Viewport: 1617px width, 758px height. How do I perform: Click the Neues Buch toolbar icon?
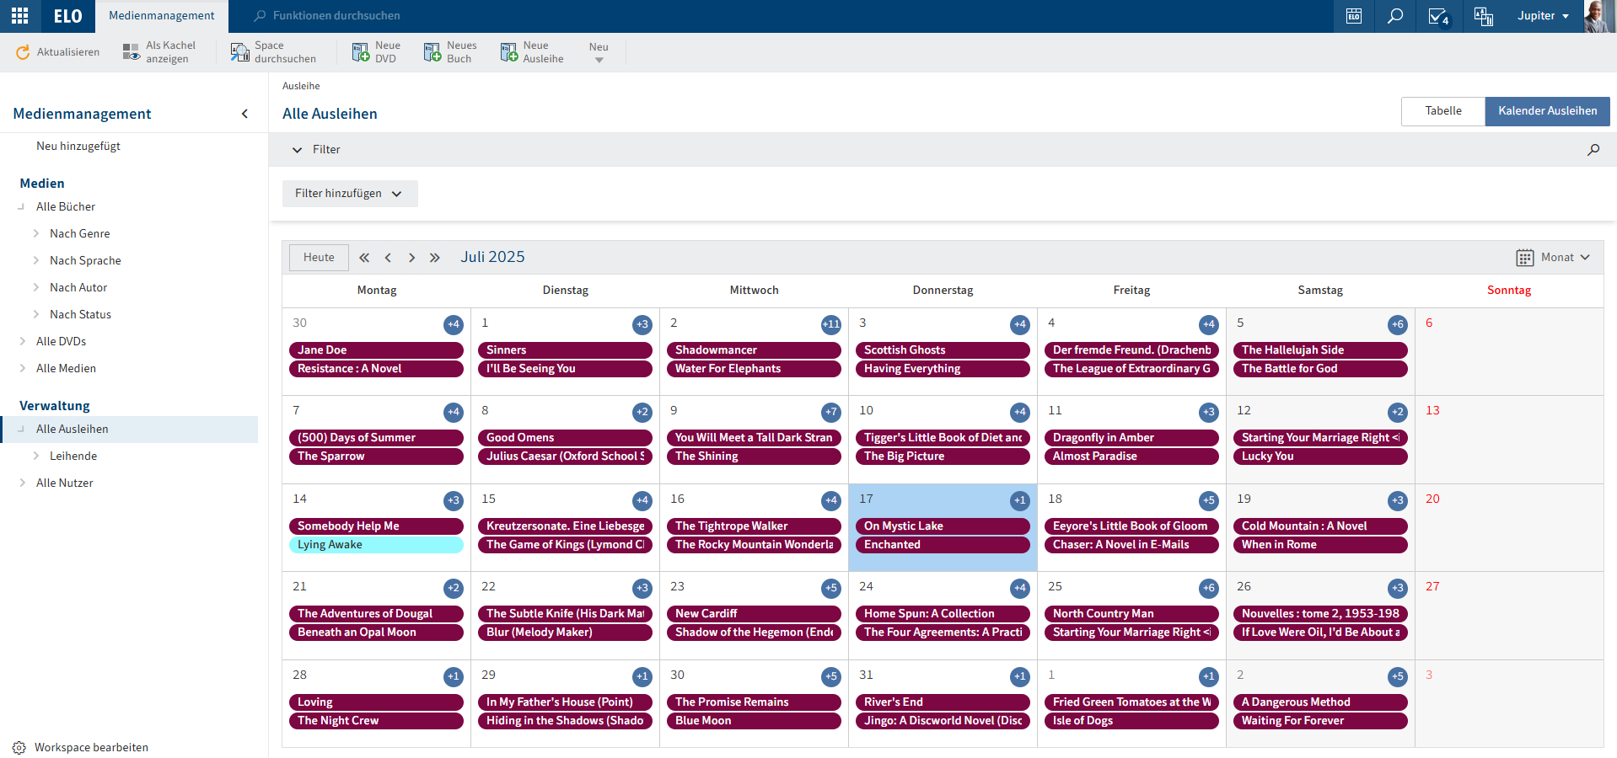pyautogui.click(x=432, y=52)
